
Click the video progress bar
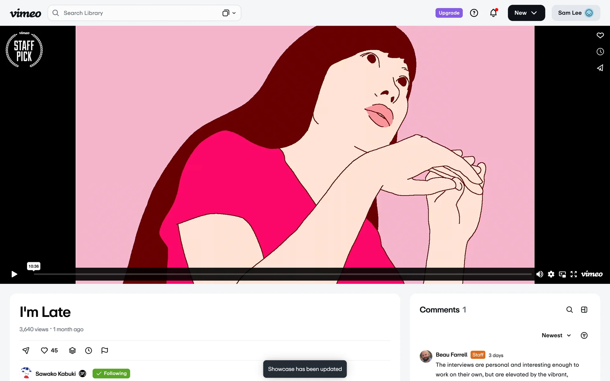[x=282, y=274]
